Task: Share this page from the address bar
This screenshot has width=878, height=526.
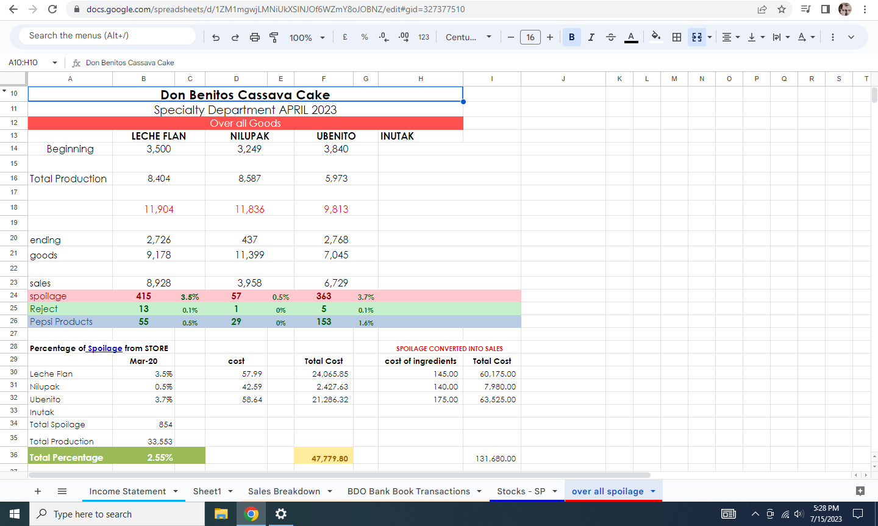Action: point(762,9)
